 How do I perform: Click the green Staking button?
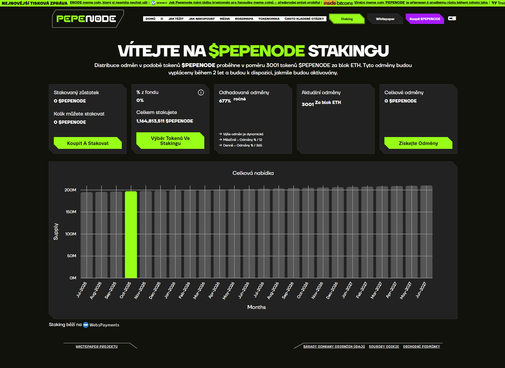(x=347, y=19)
